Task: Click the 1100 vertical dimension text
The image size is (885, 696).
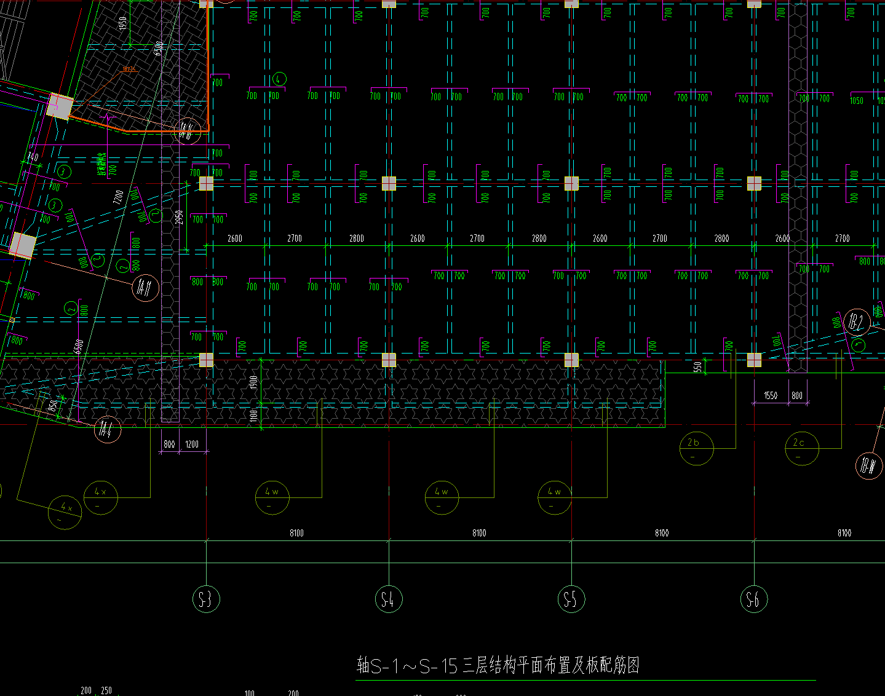Action: (x=253, y=416)
